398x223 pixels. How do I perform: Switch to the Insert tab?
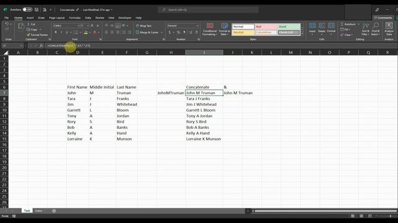pos(30,18)
